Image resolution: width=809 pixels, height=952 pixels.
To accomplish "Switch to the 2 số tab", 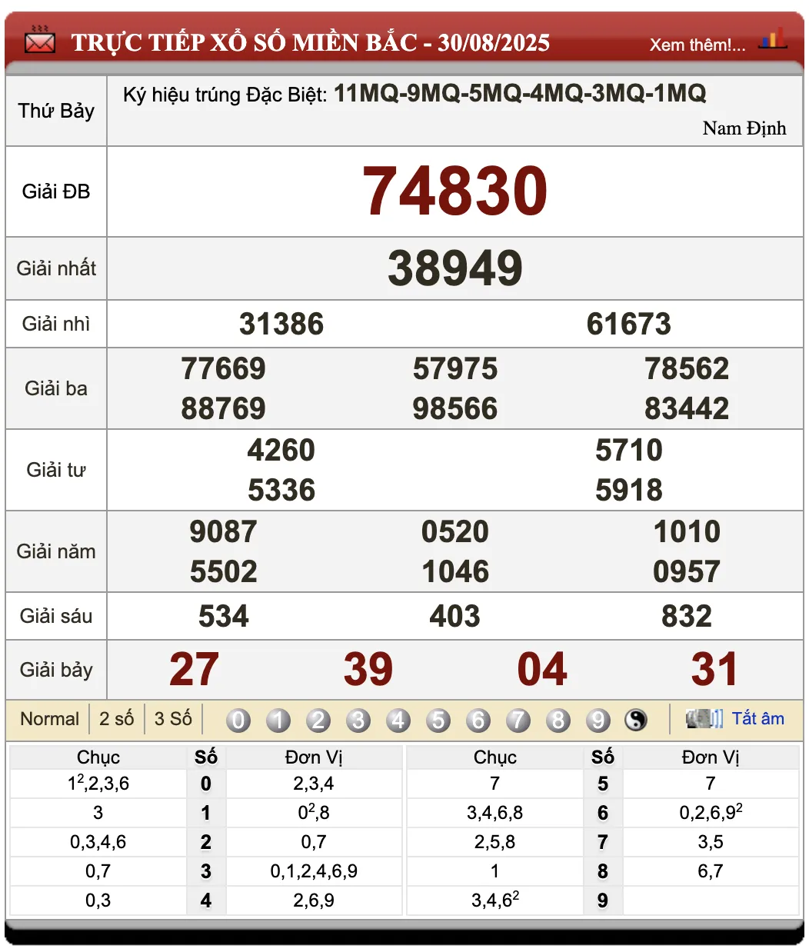I will [117, 718].
